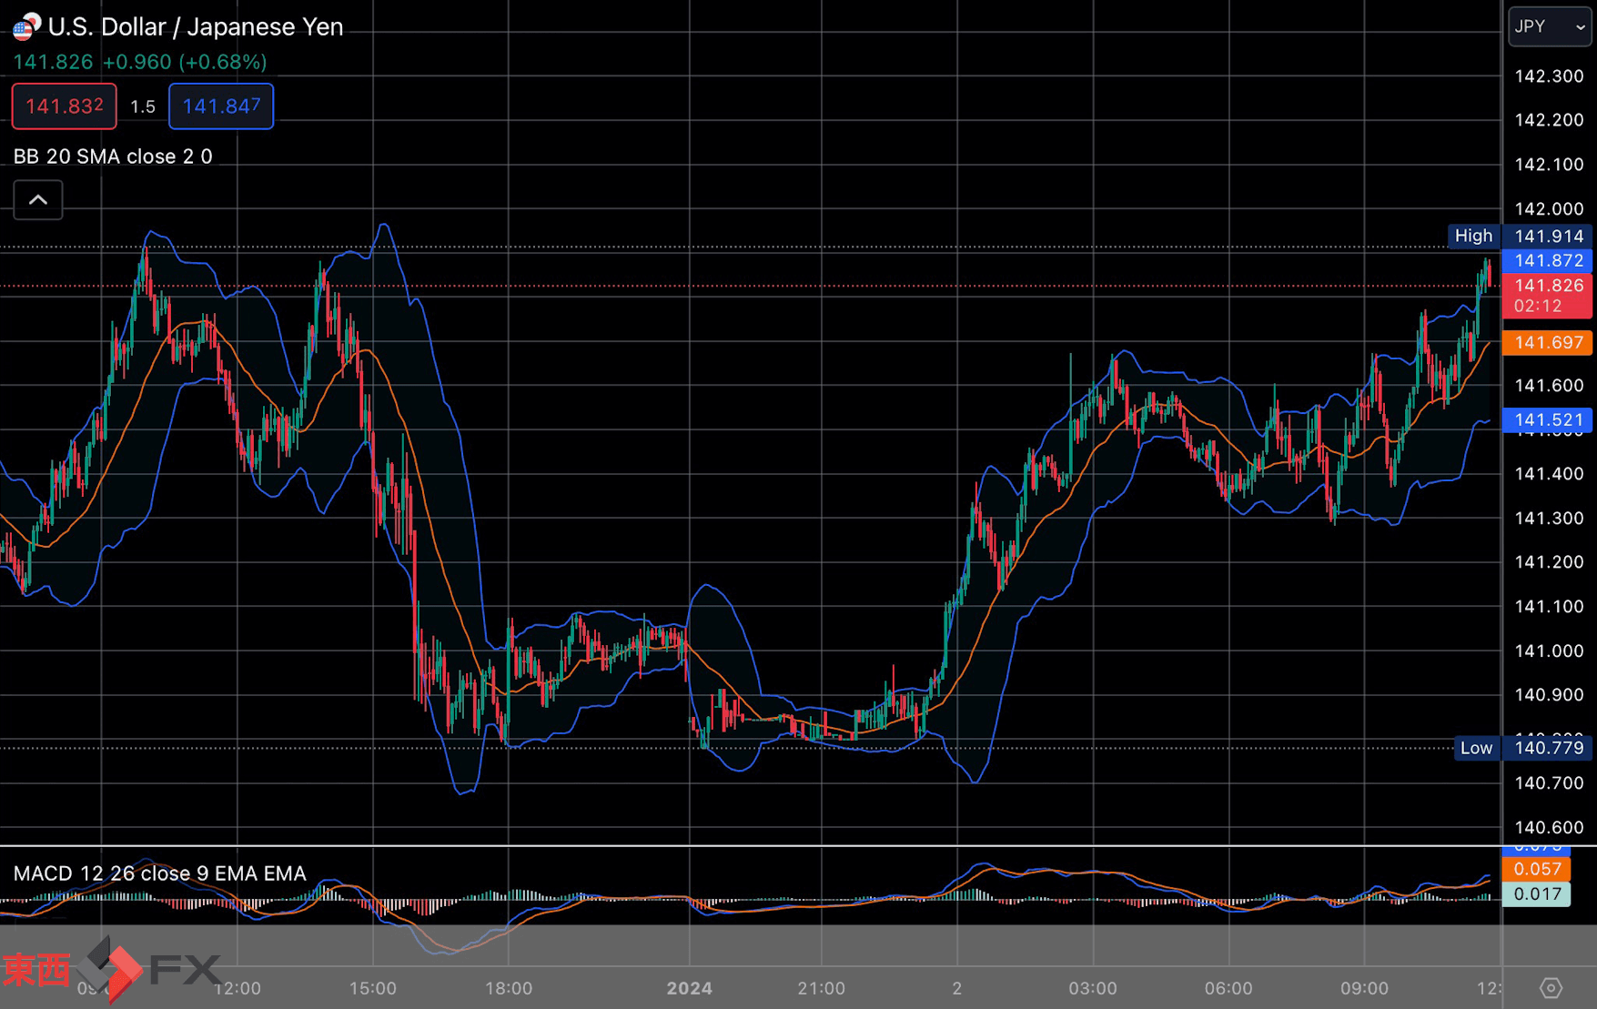1597x1009 pixels.
Task: Click the red FX watermark logo
Action: click(111, 969)
